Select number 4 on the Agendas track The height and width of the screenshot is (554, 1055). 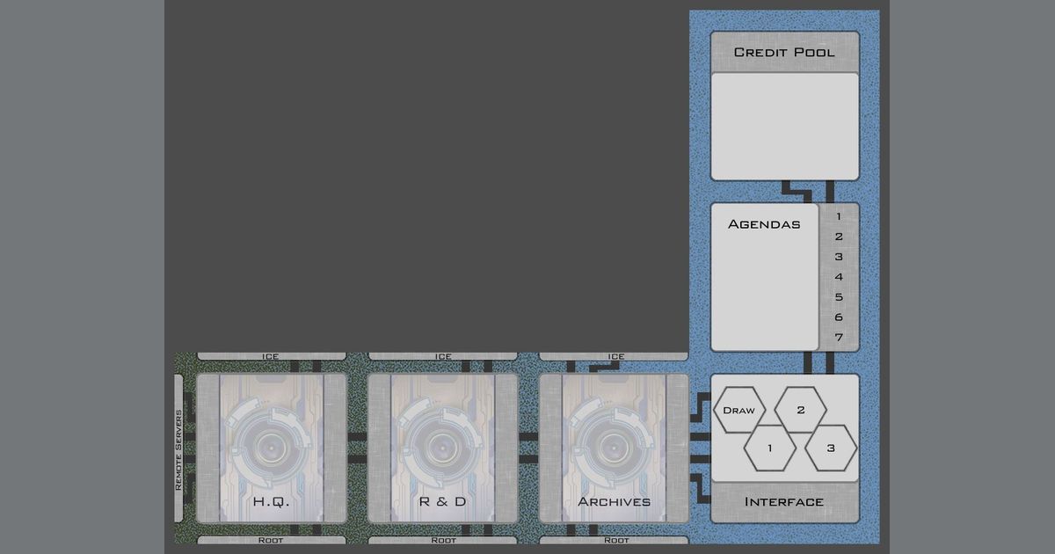click(840, 277)
